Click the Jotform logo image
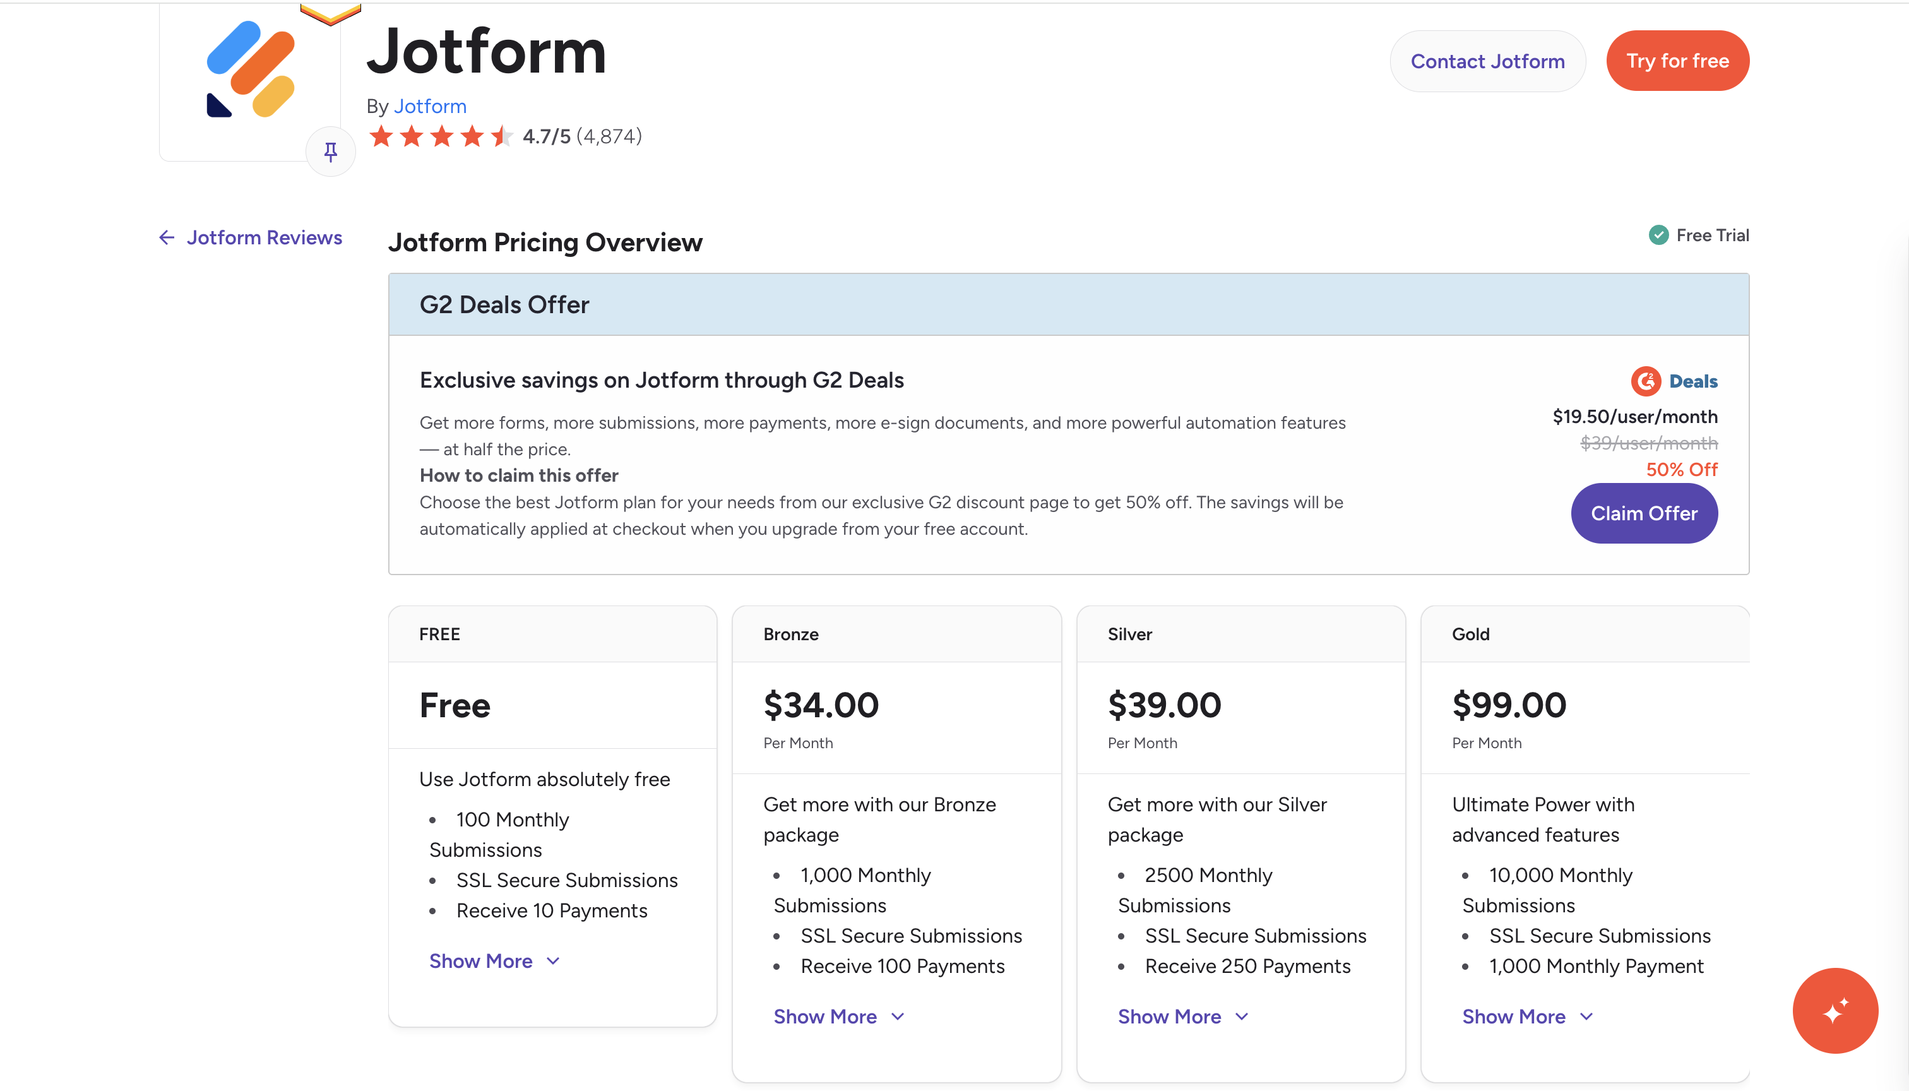This screenshot has height=1091, width=1909. (x=250, y=69)
